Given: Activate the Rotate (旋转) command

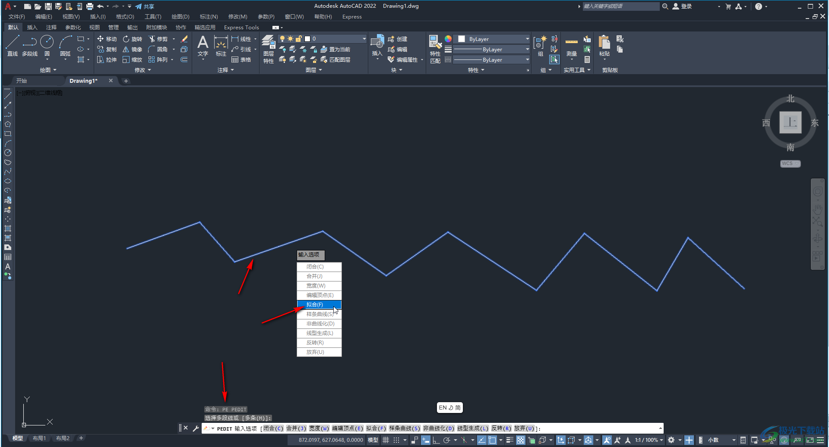Looking at the screenshot, I should pos(132,39).
